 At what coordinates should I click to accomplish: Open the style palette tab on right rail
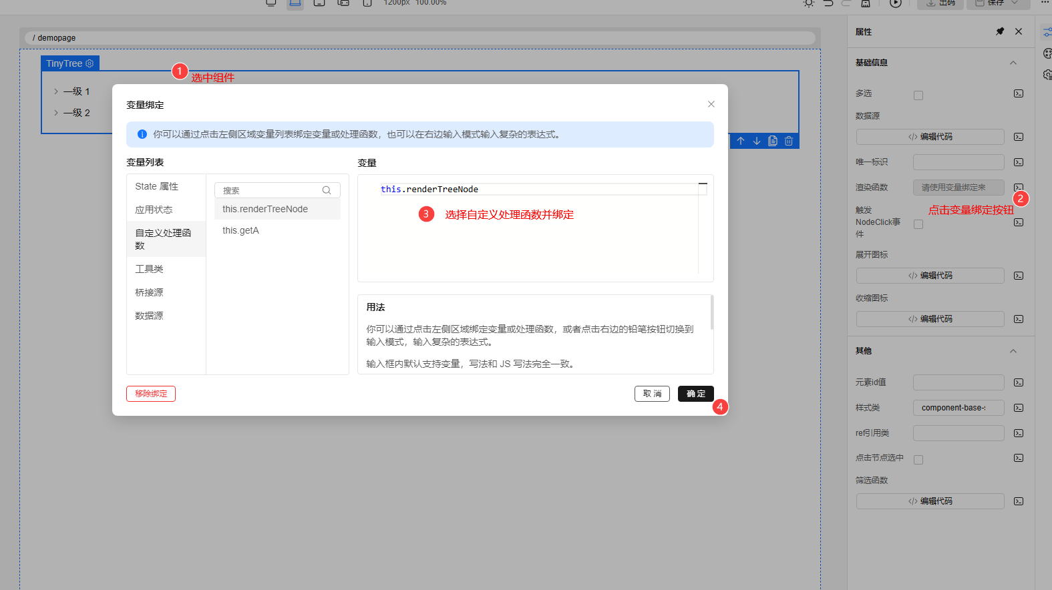coord(1047,53)
